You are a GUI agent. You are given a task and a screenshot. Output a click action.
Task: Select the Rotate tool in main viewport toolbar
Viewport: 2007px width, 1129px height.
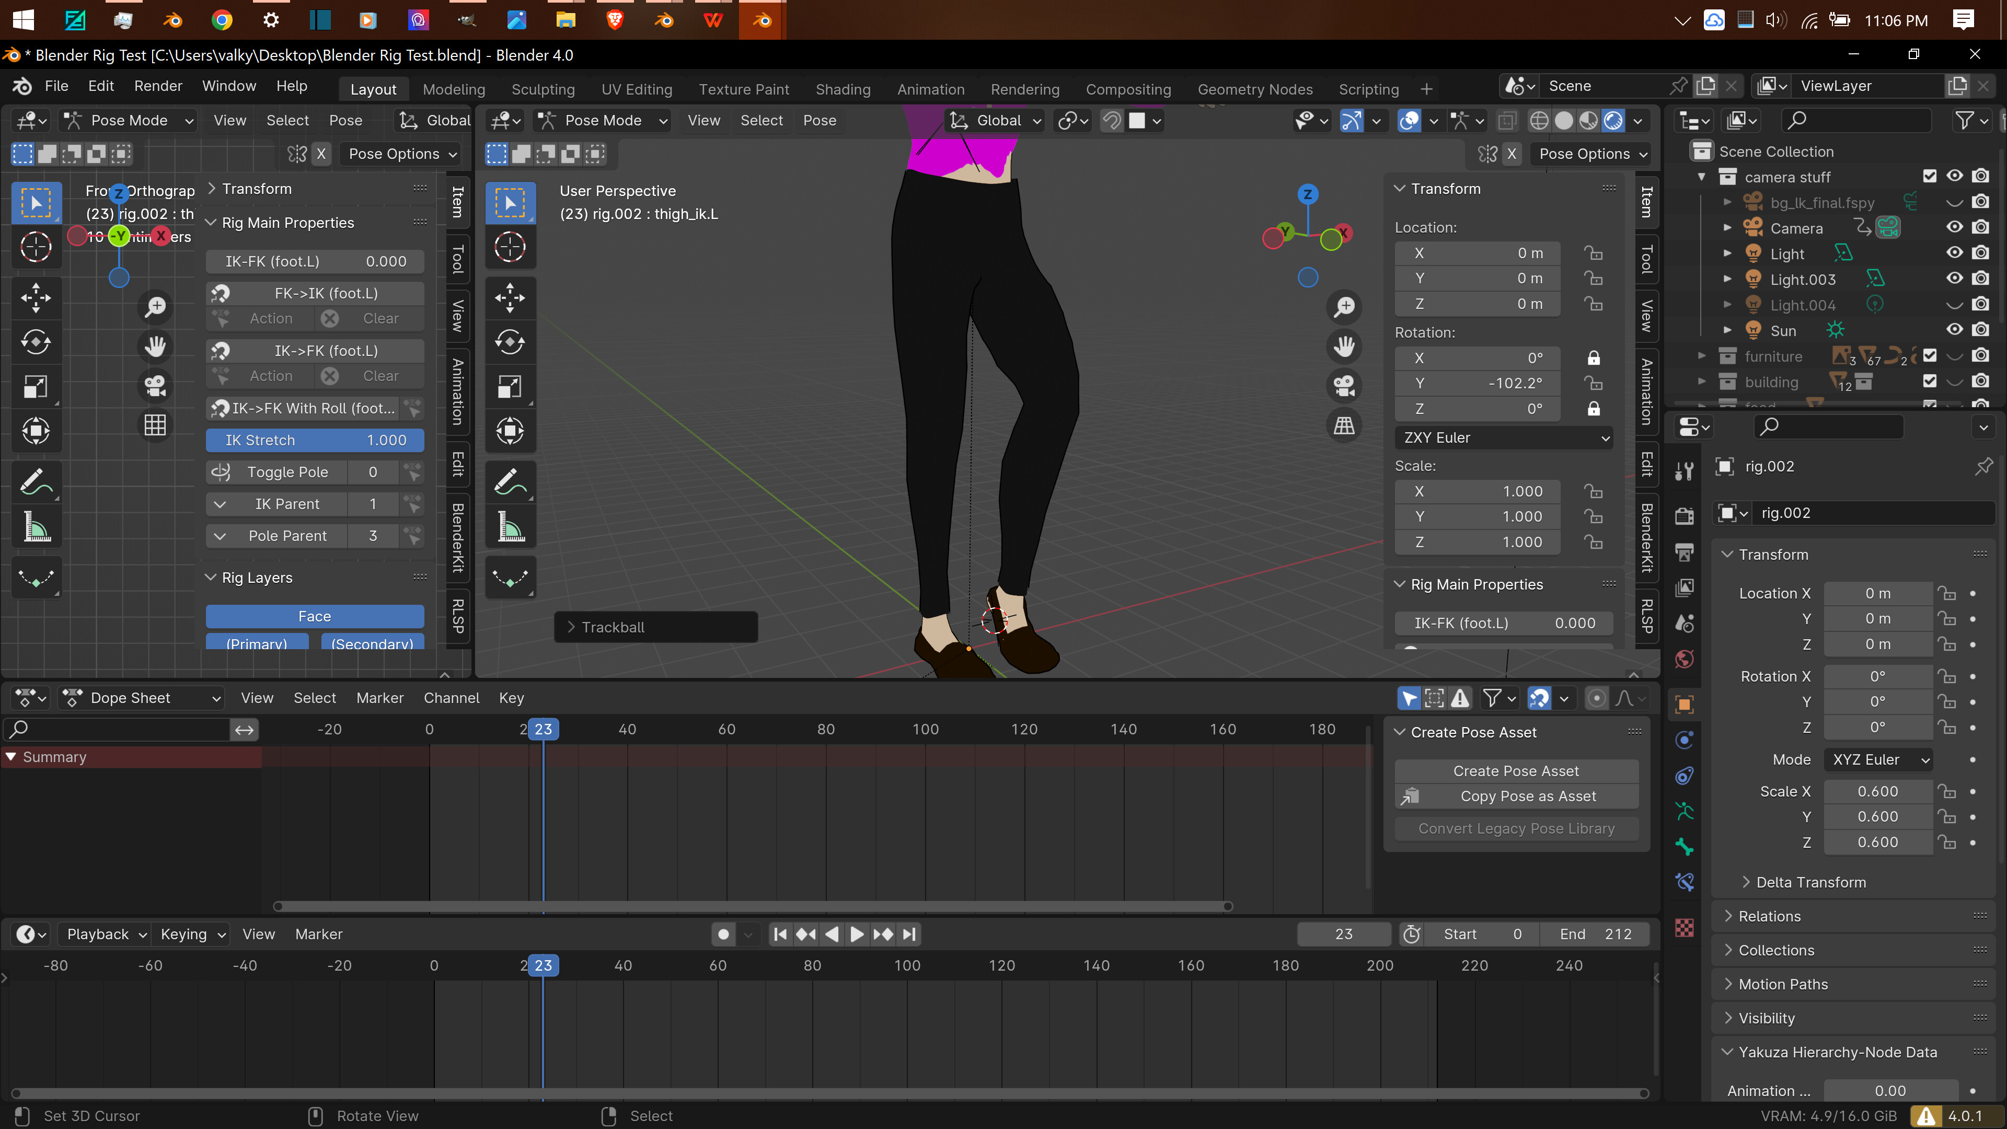tap(510, 342)
